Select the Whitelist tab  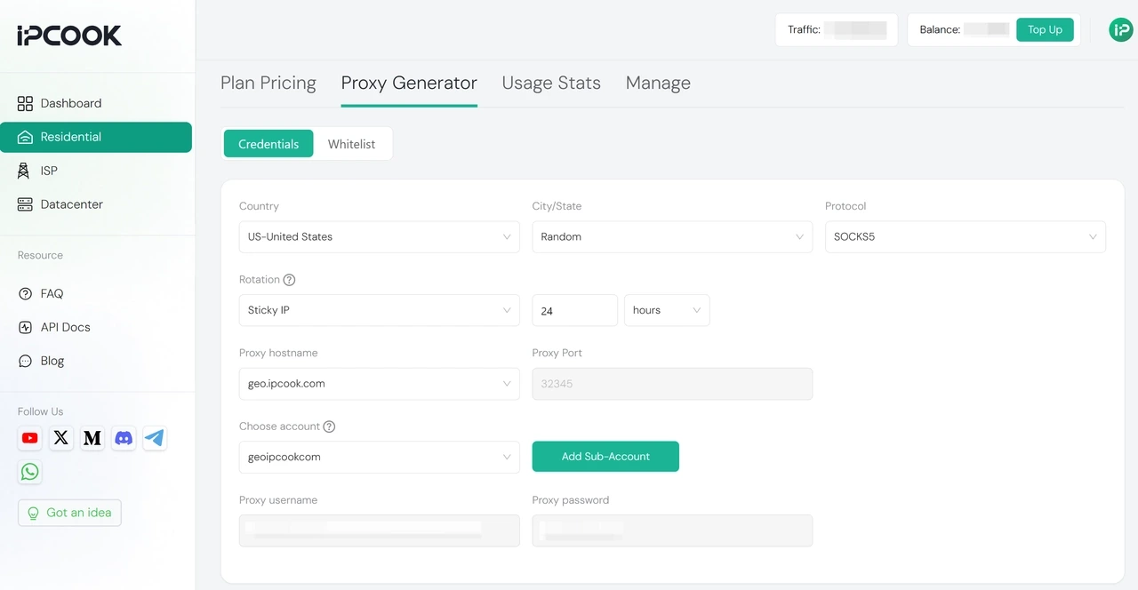click(351, 144)
